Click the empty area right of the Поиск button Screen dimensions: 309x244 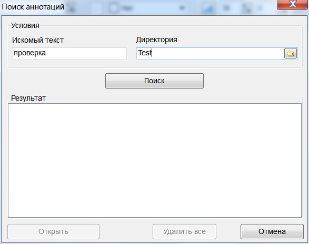[252, 81]
